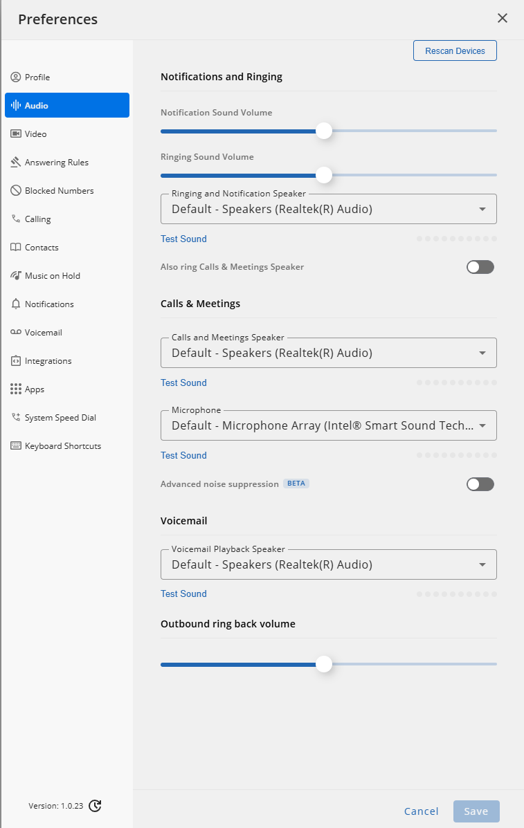Click the Calls & Meetings heading
This screenshot has height=828, width=524.
tap(200, 304)
